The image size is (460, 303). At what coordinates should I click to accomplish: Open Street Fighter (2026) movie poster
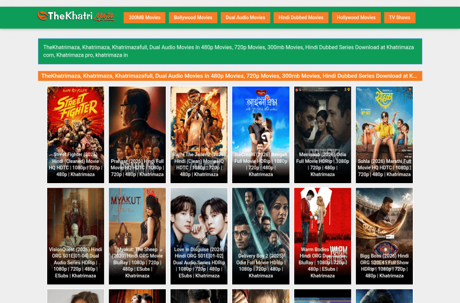[75, 135]
